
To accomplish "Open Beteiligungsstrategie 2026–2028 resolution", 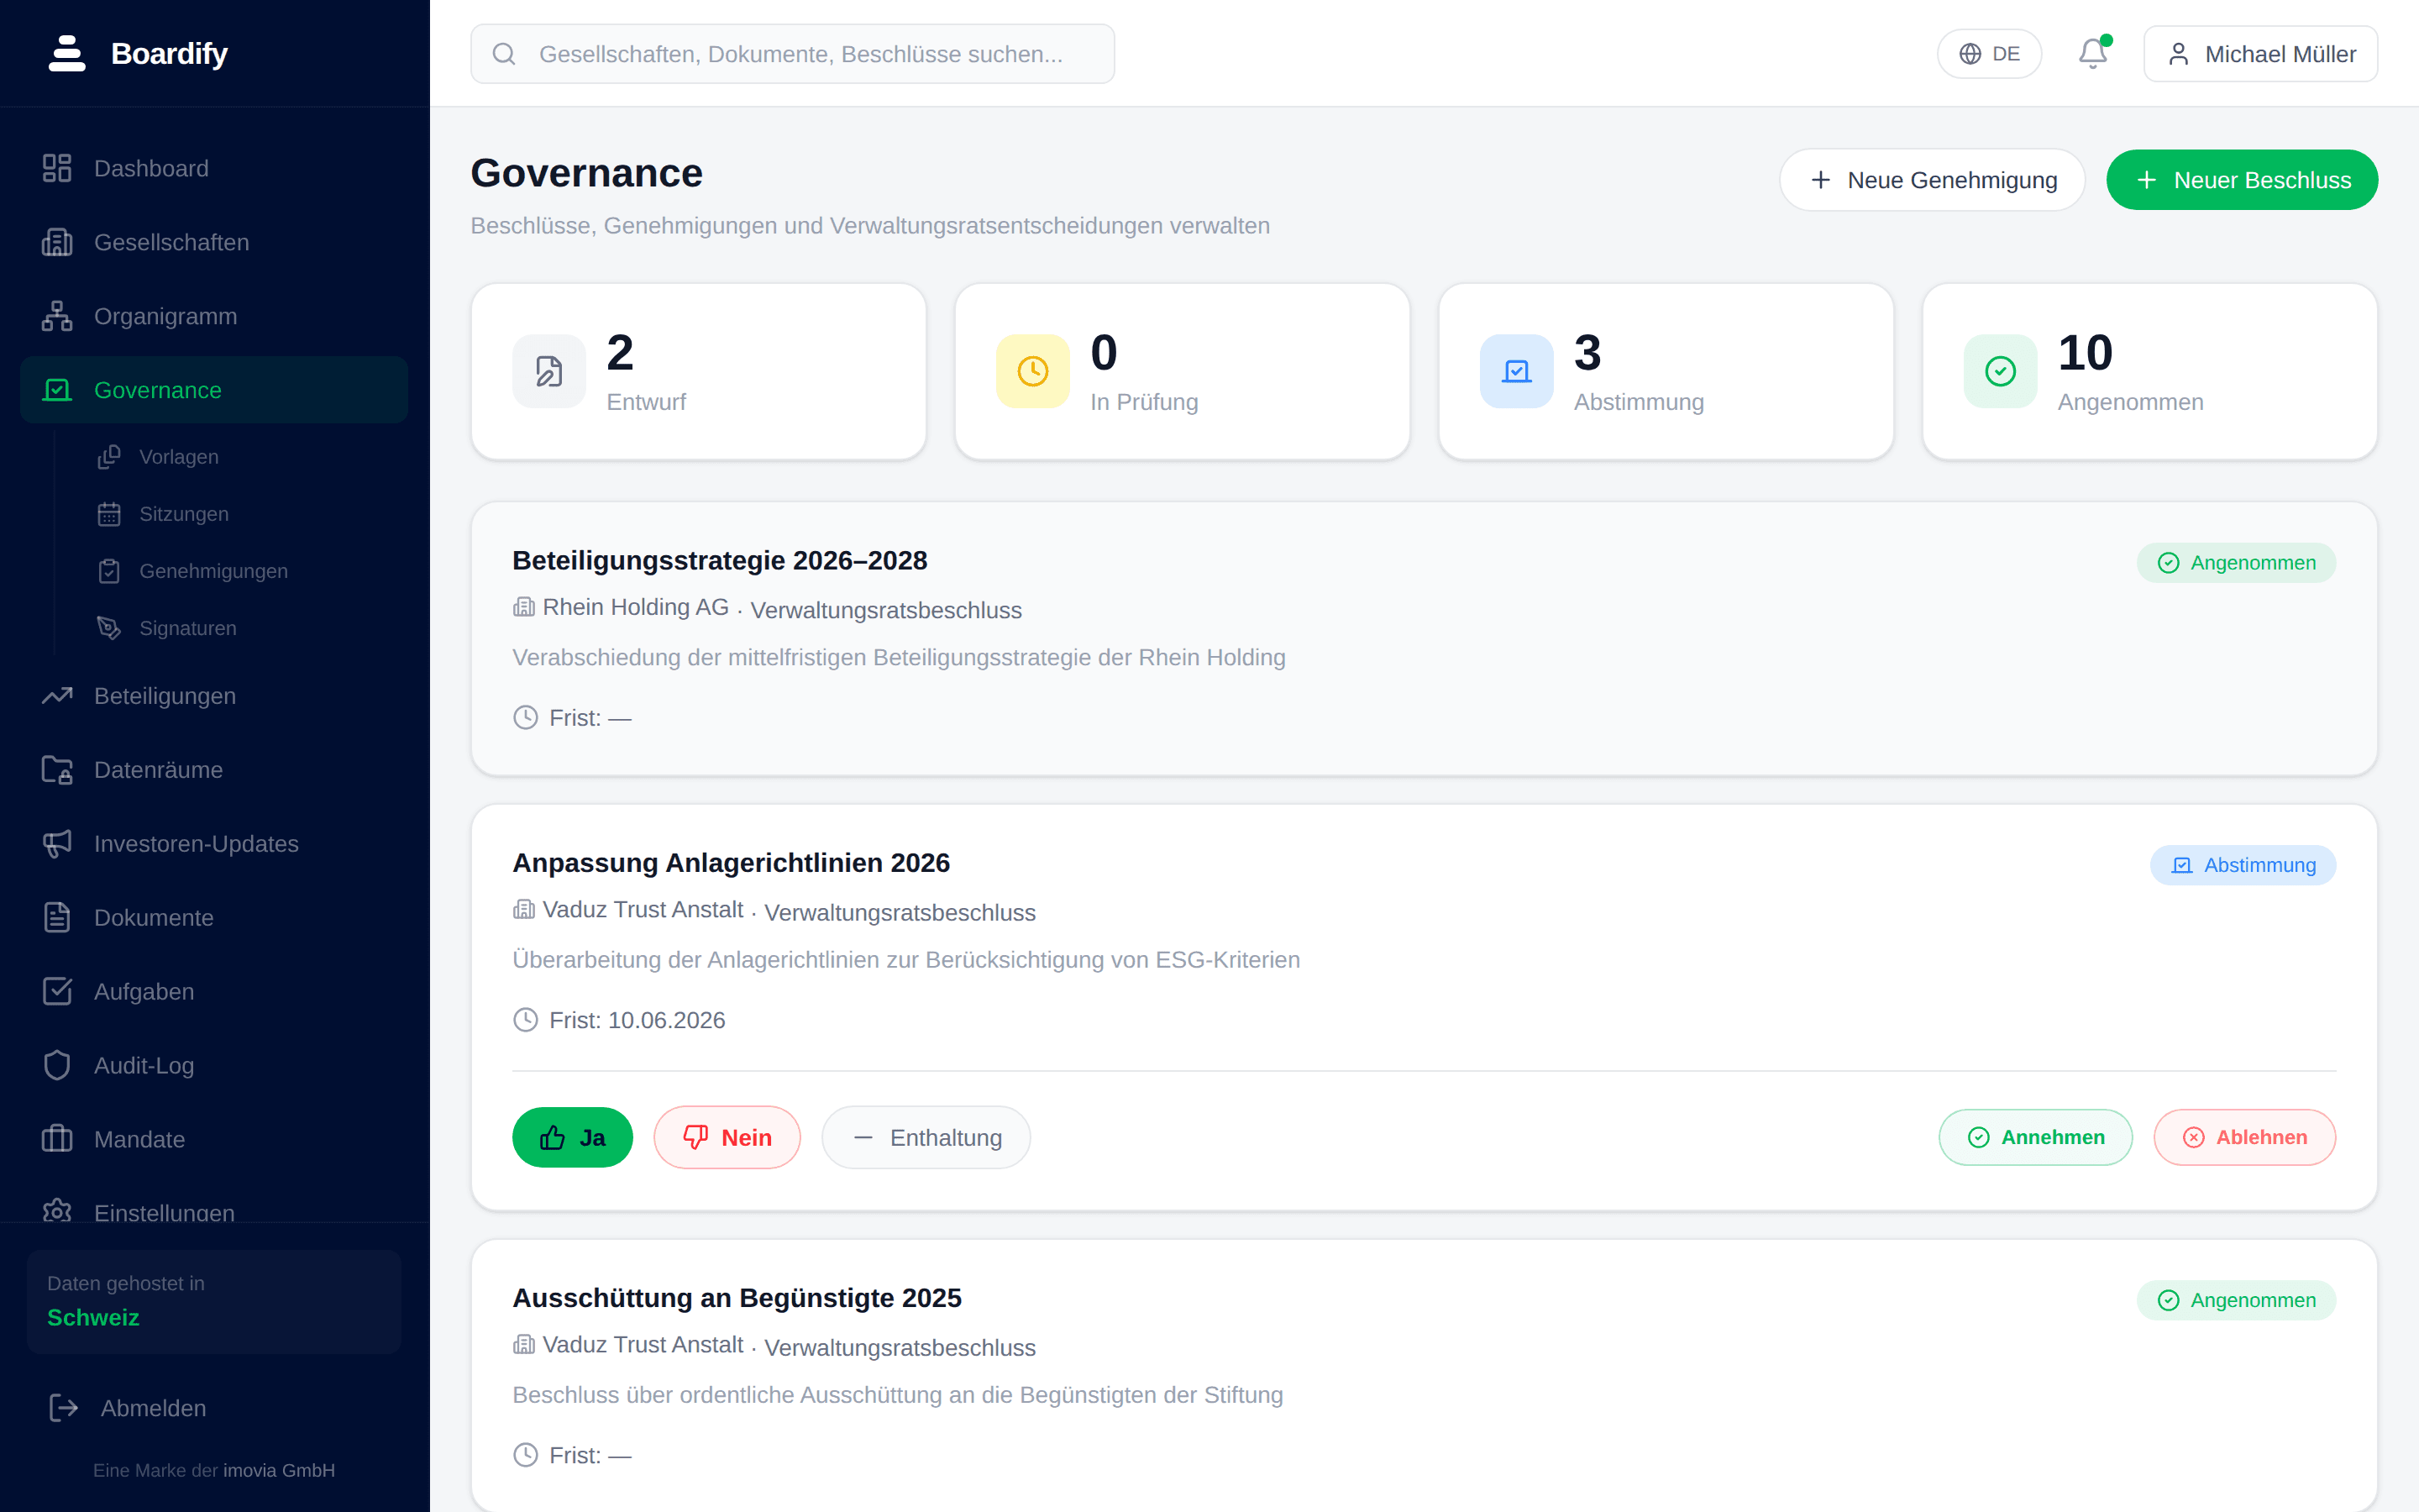I will tap(720, 561).
